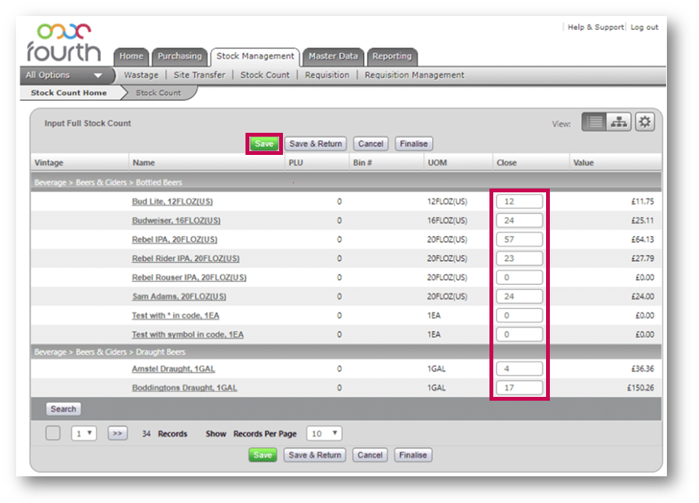Screen dimensions: 699x503
Task: Click the blank previous-page button
Action: point(53,434)
